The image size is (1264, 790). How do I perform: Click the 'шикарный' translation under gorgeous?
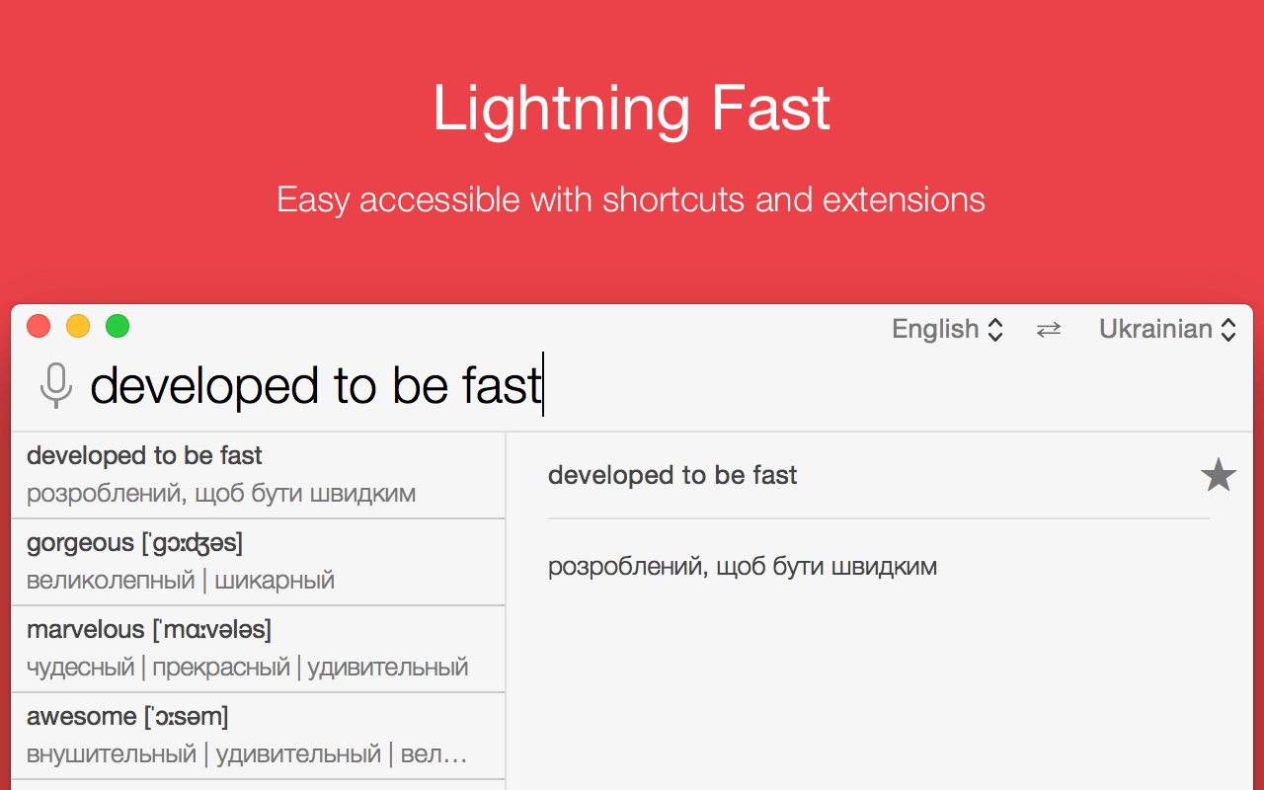tap(275, 580)
